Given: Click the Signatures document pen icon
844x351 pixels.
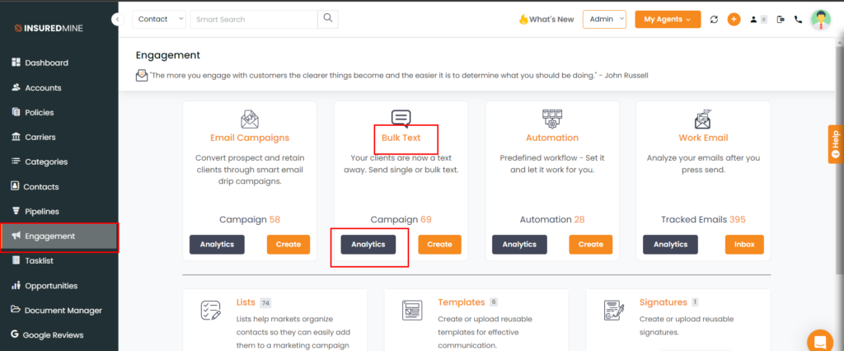Looking at the screenshot, I should point(613,311).
